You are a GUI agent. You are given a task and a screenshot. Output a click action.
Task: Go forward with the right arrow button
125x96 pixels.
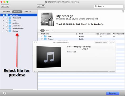[7, 6]
